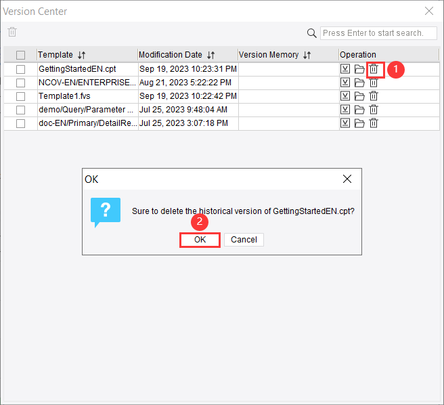Check the demo/Query/Parameter row checkbox
The height and width of the screenshot is (405, 444).
(x=20, y=110)
